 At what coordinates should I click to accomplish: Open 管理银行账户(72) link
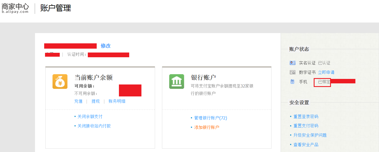pyautogui.click(x=211, y=118)
